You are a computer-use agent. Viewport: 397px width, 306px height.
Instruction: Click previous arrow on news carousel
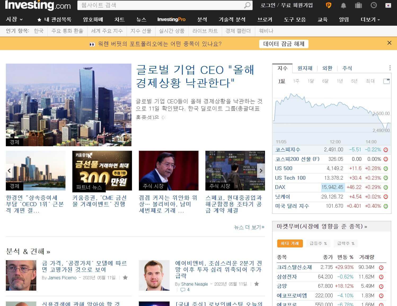click(x=9, y=171)
